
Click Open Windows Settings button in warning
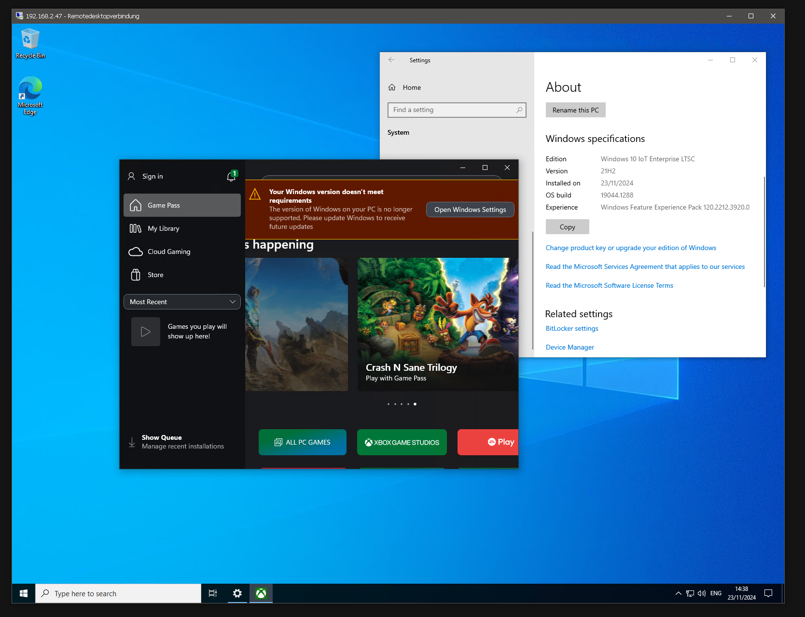pos(470,210)
